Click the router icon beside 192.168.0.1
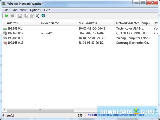 5,28
